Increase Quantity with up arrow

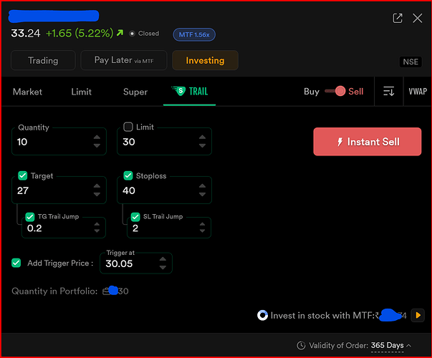coord(97,137)
